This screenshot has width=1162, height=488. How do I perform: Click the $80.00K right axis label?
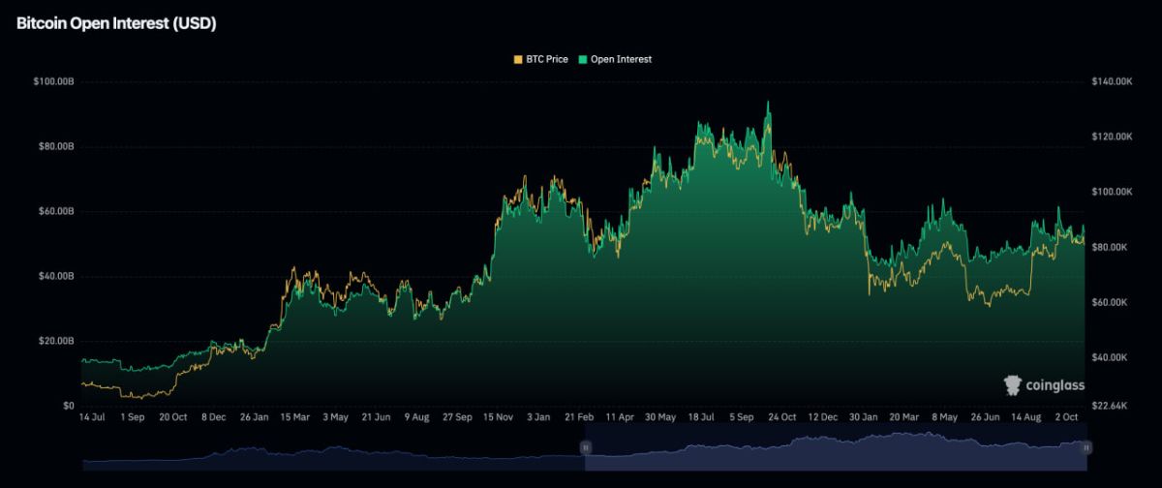coord(1109,247)
